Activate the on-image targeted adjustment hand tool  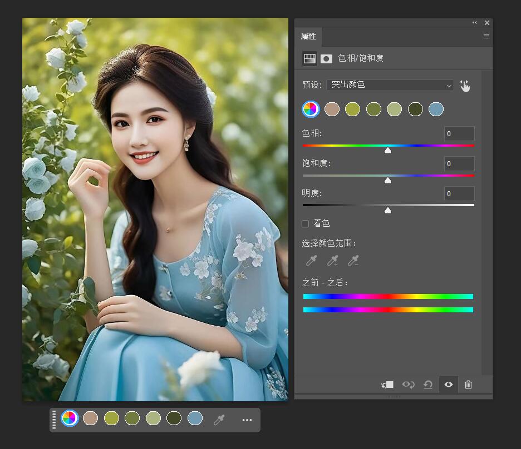pyautogui.click(x=465, y=85)
